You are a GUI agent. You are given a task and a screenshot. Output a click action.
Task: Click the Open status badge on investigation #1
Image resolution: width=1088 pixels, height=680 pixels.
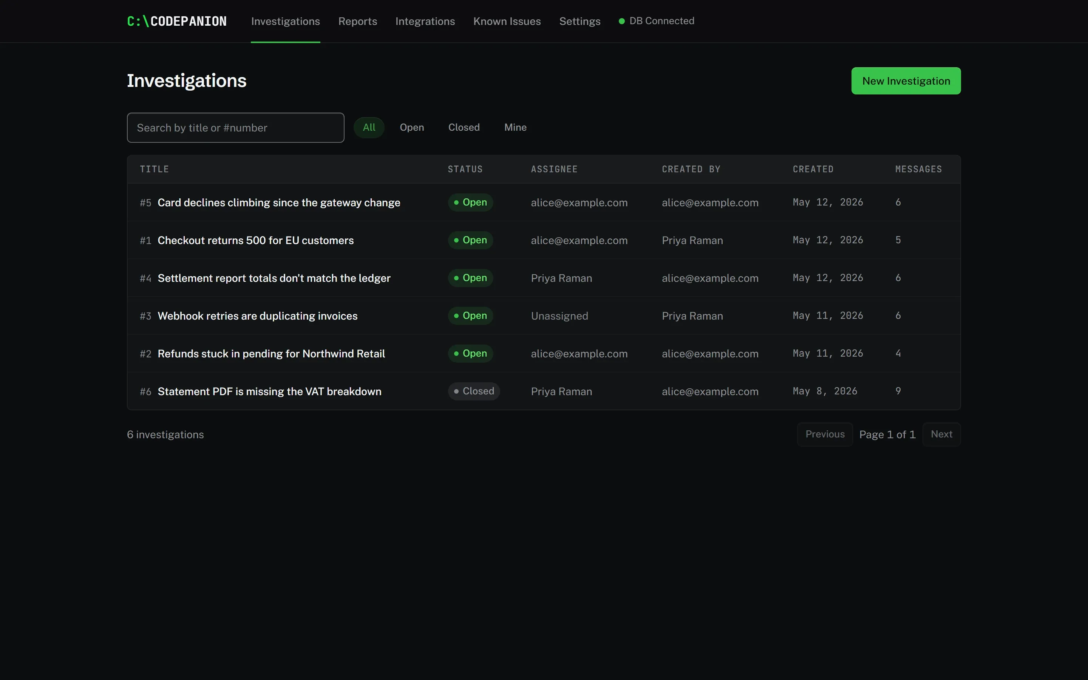click(470, 240)
